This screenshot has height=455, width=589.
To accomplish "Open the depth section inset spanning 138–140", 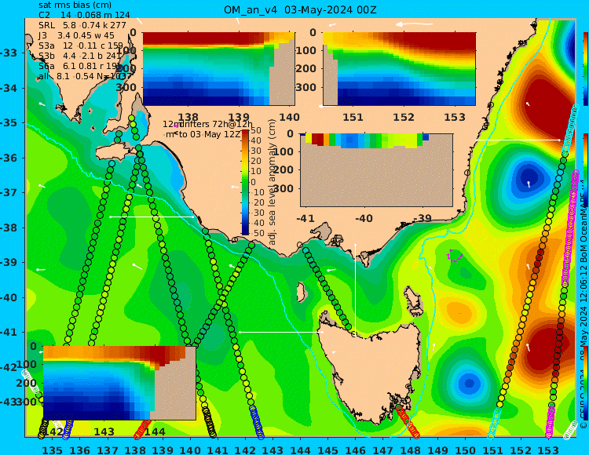I will point(218,69).
